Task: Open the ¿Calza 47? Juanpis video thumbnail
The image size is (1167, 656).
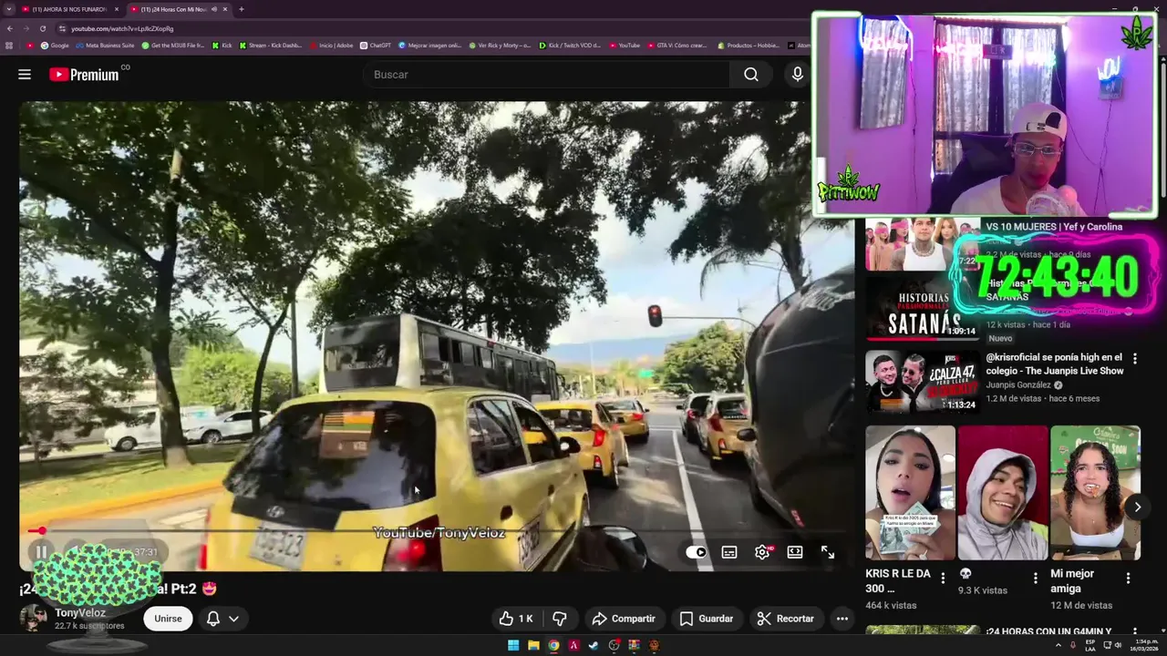Action: tap(922, 381)
